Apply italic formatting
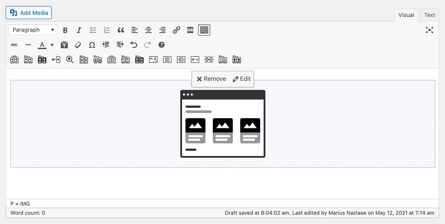This screenshot has height=224, width=445. [79, 30]
